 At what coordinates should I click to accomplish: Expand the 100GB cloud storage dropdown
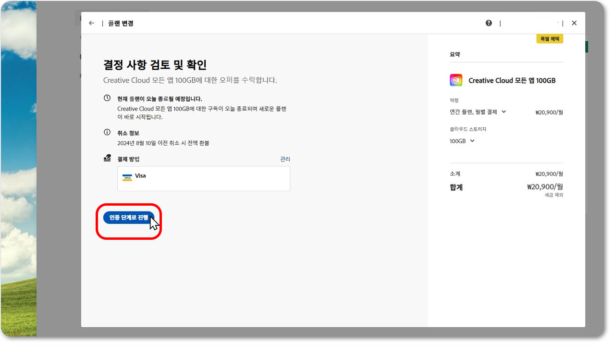462,141
